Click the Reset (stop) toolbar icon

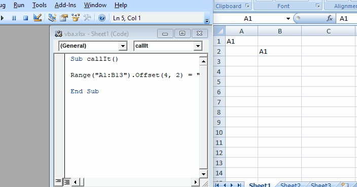(x=25, y=18)
